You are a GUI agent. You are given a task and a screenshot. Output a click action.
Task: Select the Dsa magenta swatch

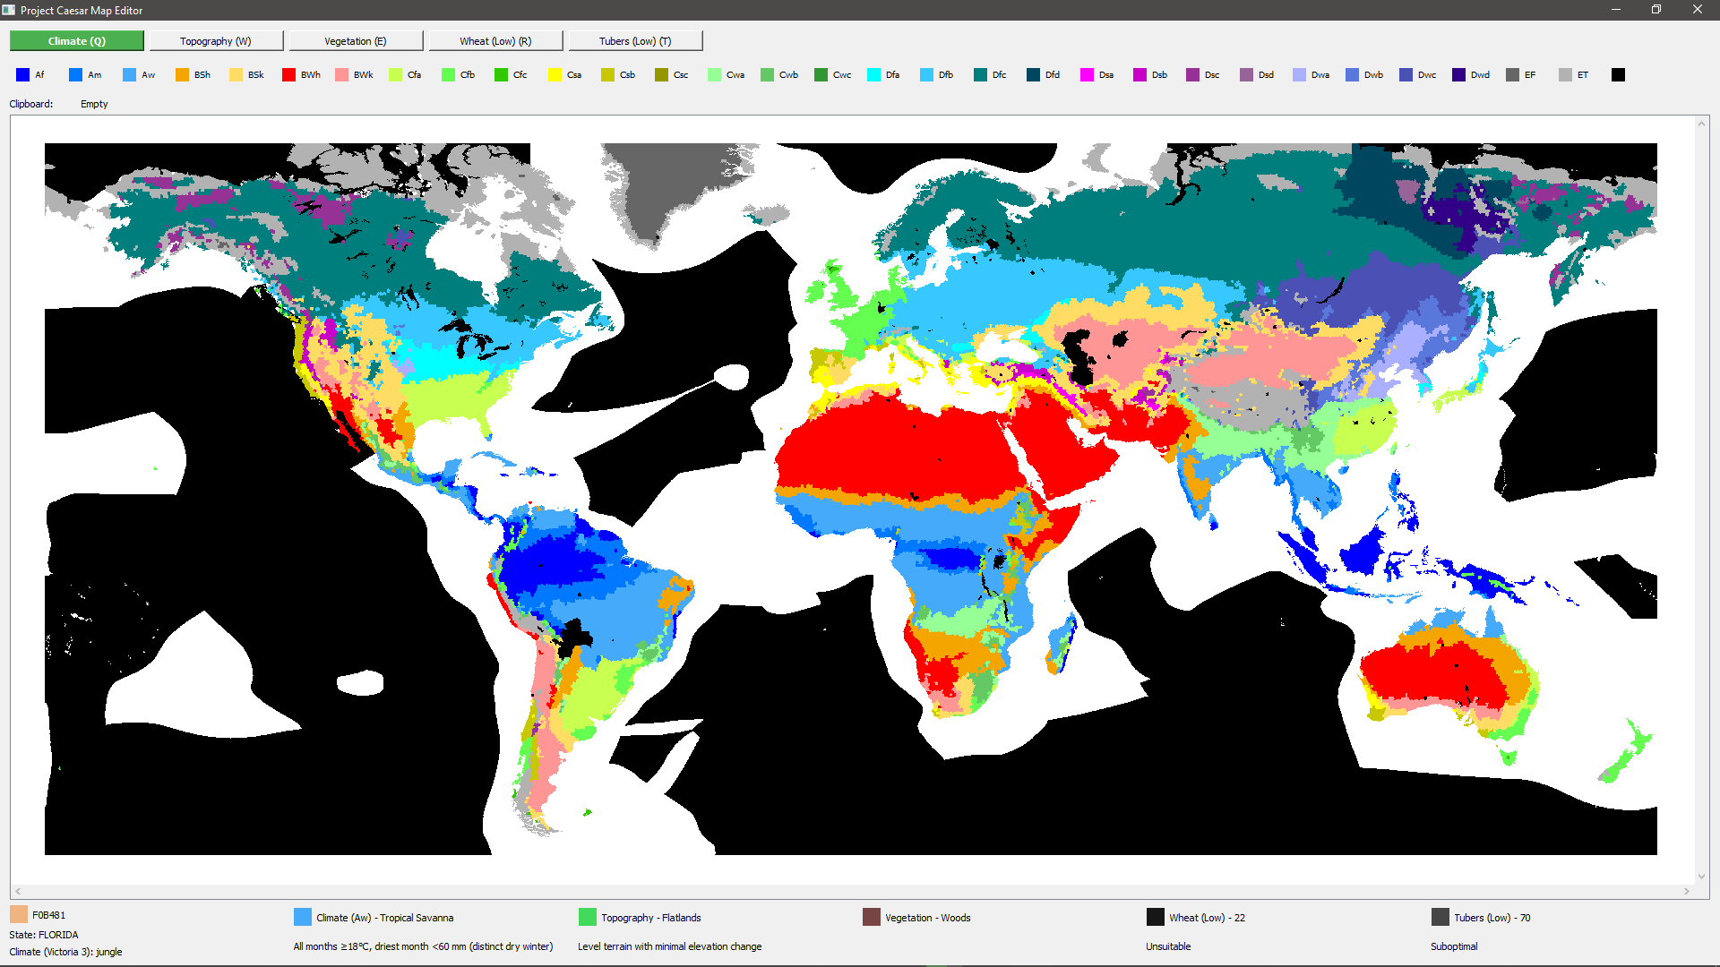[1088, 75]
